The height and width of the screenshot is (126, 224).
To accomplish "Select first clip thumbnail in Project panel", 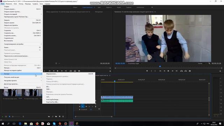I will (x=12, y=93).
